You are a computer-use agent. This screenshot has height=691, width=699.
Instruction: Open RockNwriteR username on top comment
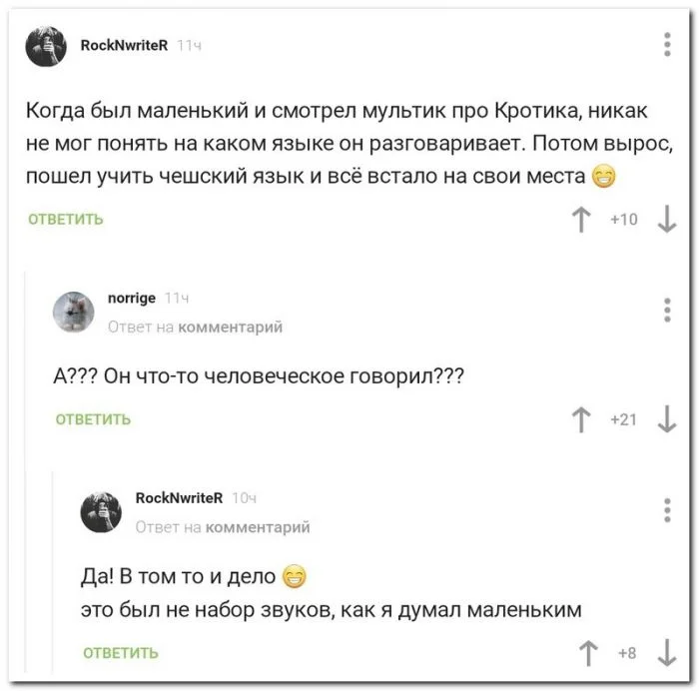(x=124, y=45)
